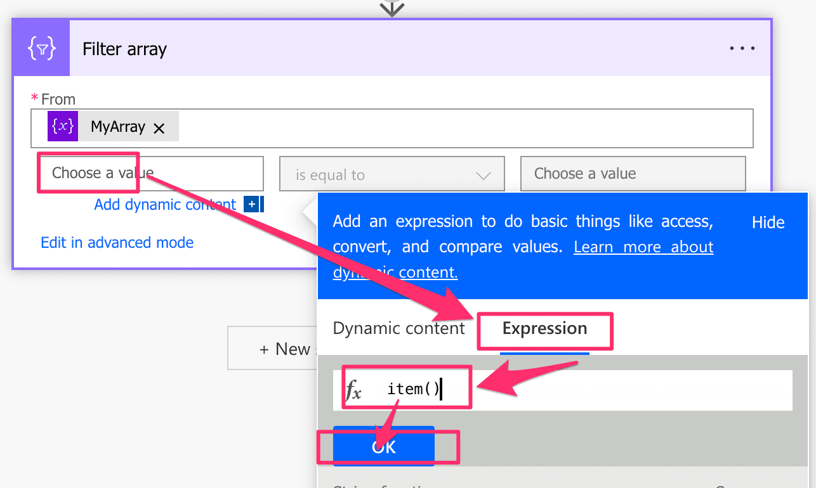The height and width of the screenshot is (488, 816).
Task: Click the {x} symbol on the MyArray token
Action: [x=63, y=126]
